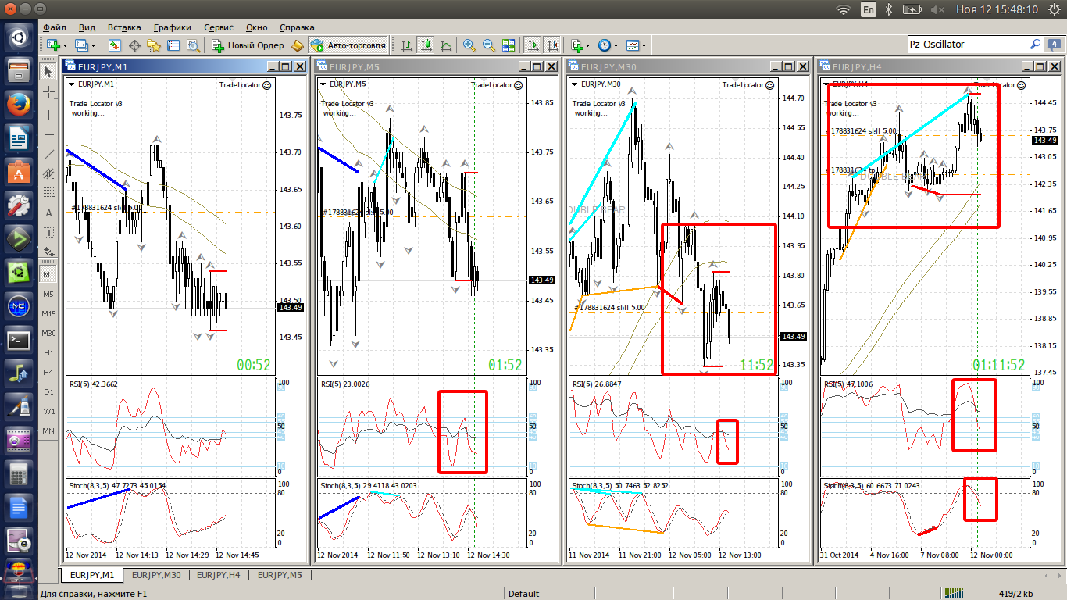Switch chart to bar chart mode

point(407,45)
